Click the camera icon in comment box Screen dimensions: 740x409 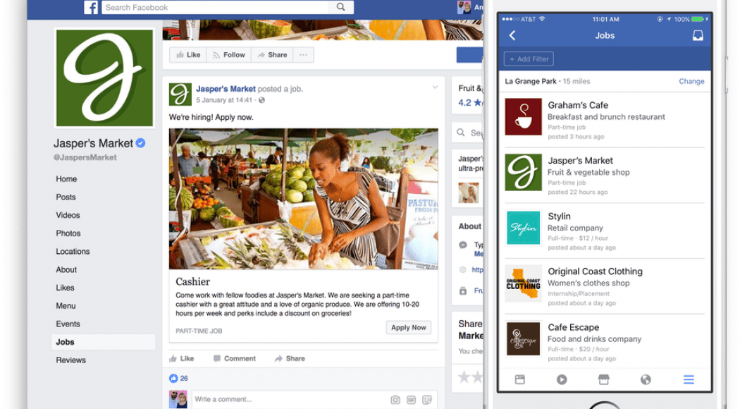click(x=395, y=400)
